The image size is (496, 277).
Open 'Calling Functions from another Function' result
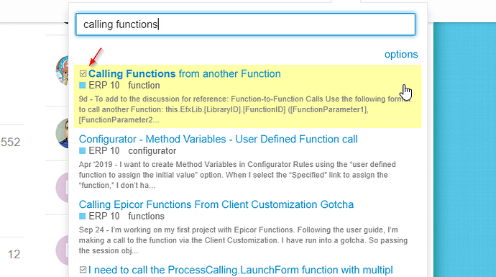pyautogui.click(x=185, y=74)
